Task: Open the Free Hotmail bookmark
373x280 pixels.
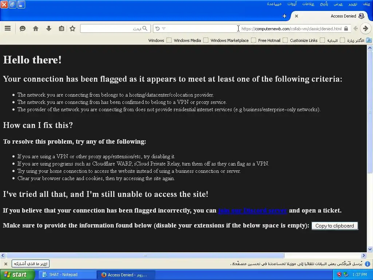Action: click(x=273, y=40)
